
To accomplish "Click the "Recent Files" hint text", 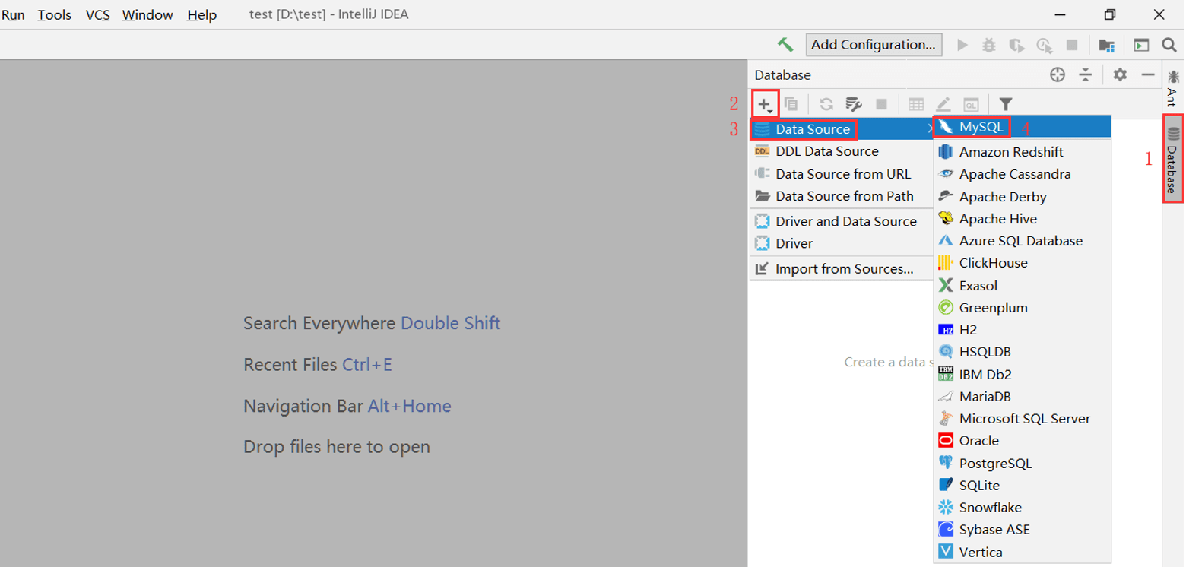I will [290, 365].
